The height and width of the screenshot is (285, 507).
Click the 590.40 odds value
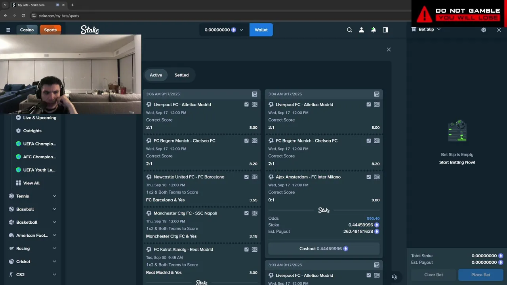(x=373, y=218)
